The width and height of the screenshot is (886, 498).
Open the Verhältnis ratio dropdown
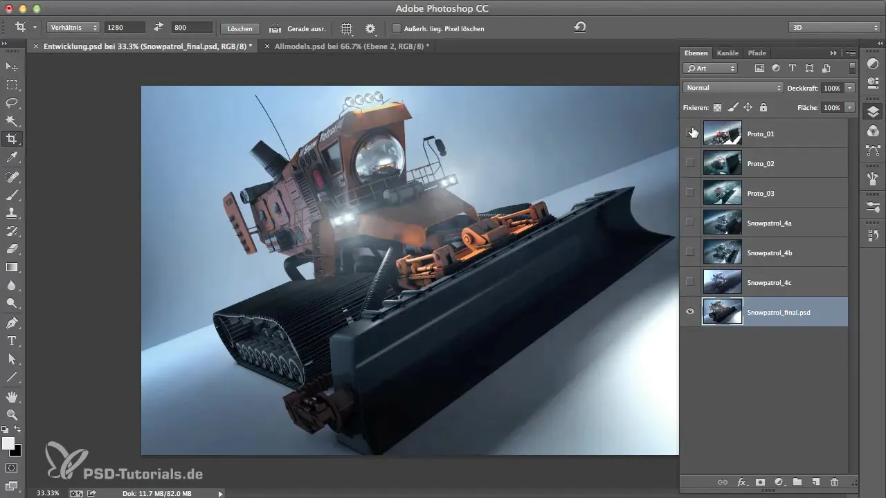tap(73, 28)
